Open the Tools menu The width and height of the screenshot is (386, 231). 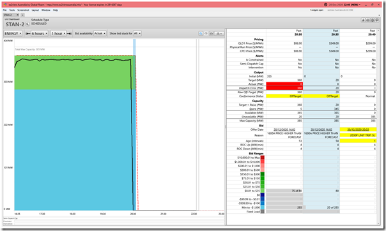pos(12,10)
